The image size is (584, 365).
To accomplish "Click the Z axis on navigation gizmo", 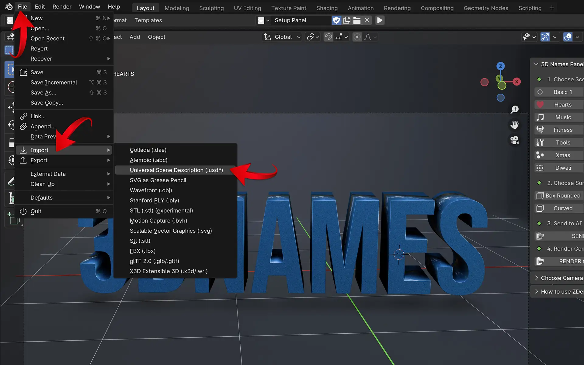I will tap(500, 66).
